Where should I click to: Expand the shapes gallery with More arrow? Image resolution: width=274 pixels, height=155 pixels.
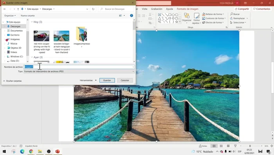180,22
